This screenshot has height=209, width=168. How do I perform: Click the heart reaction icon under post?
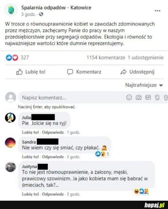tap(15, 58)
